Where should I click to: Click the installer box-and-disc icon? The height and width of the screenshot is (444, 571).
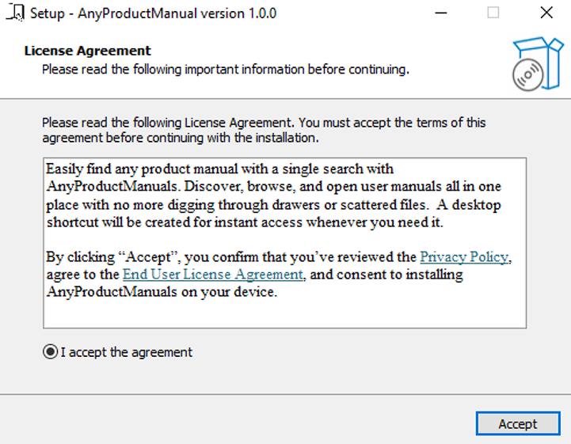click(537, 63)
